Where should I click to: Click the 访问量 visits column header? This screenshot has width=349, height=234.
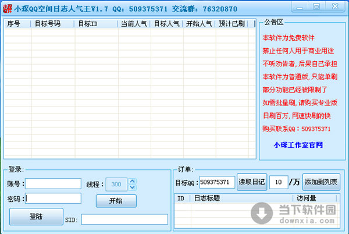pos(315,198)
